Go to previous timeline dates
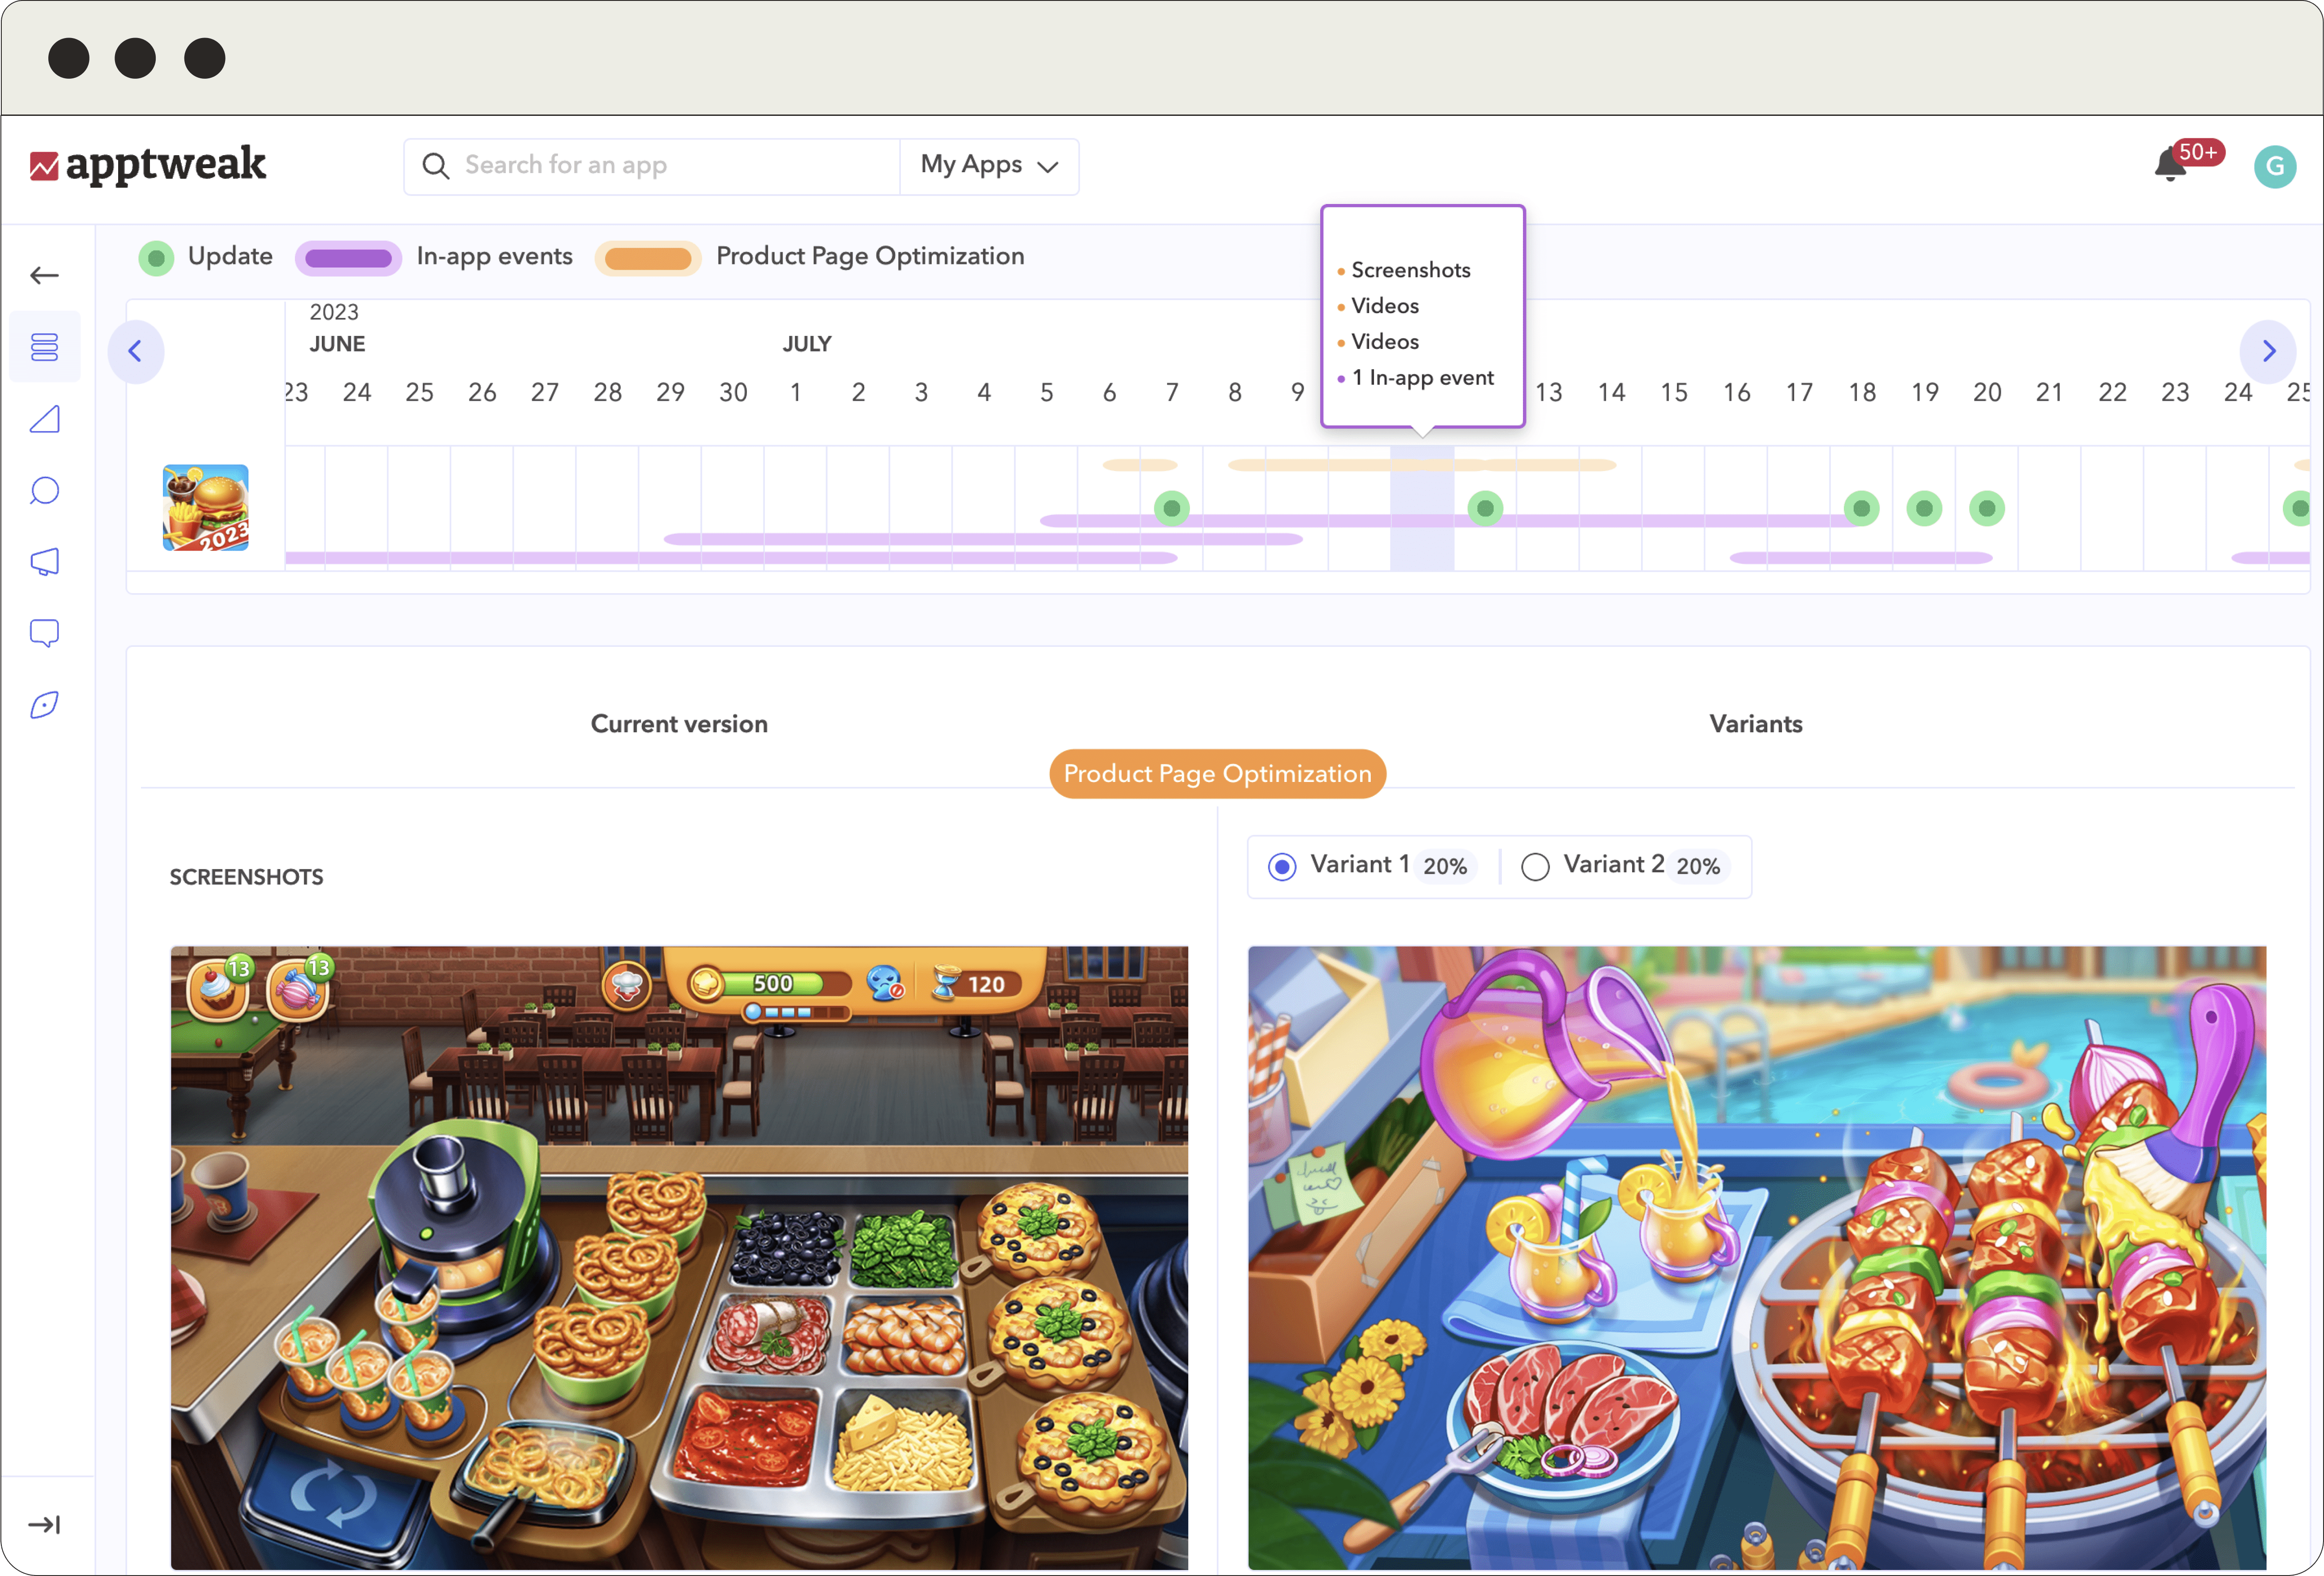The image size is (2324, 1576). [x=135, y=351]
